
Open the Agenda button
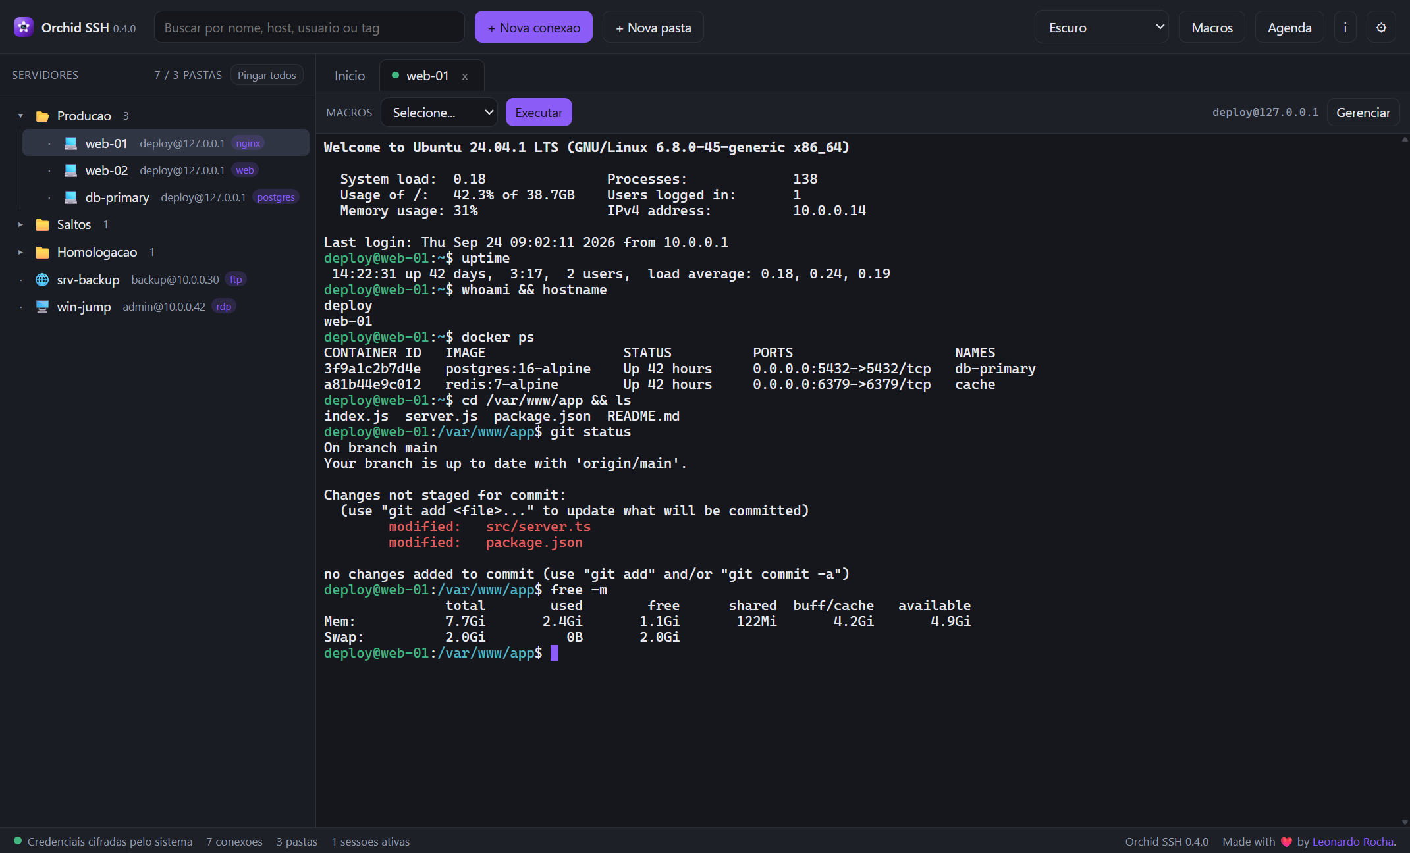[x=1289, y=27]
